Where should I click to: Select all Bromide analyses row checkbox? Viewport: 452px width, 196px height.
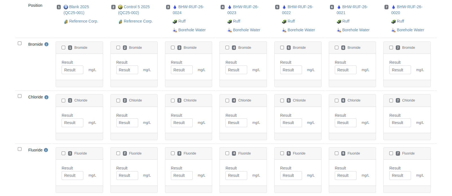point(20,43)
